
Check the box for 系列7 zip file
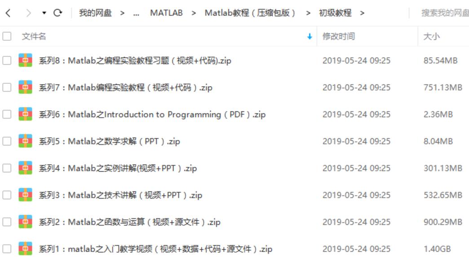7,87
